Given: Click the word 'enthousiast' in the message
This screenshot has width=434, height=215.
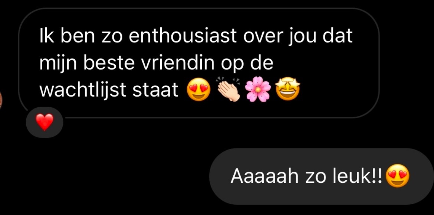Looking at the screenshot, I should click(x=183, y=36).
